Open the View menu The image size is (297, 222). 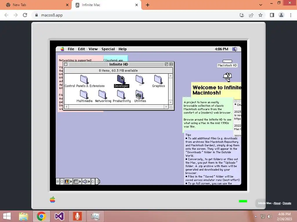[x=93, y=49]
